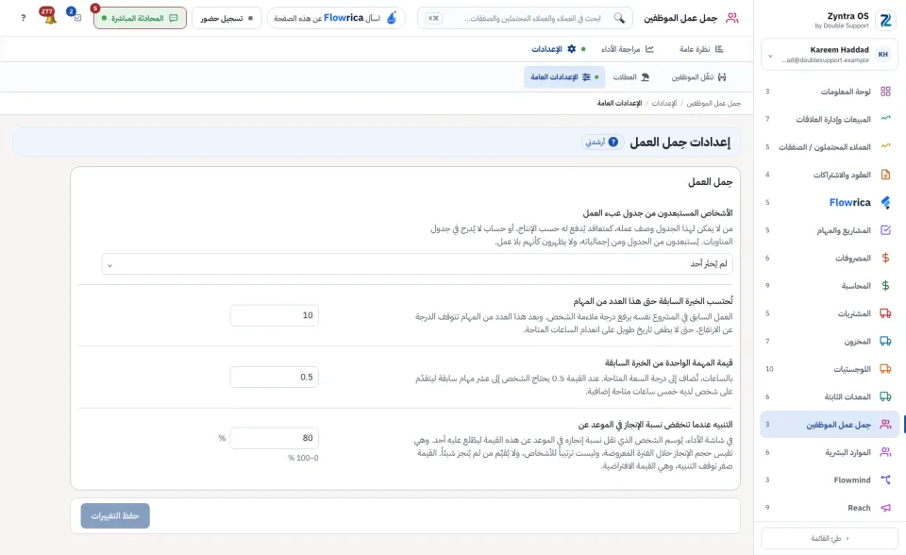Select الإعدادات العامة sub-tab
Screen dimensions: 906x555
pyautogui.click(x=564, y=76)
